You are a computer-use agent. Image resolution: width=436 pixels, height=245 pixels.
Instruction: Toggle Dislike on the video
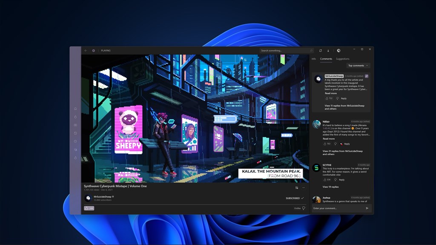click(299, 208)
